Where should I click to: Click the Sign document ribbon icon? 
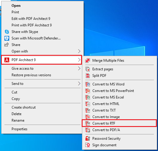coord(88,145)
